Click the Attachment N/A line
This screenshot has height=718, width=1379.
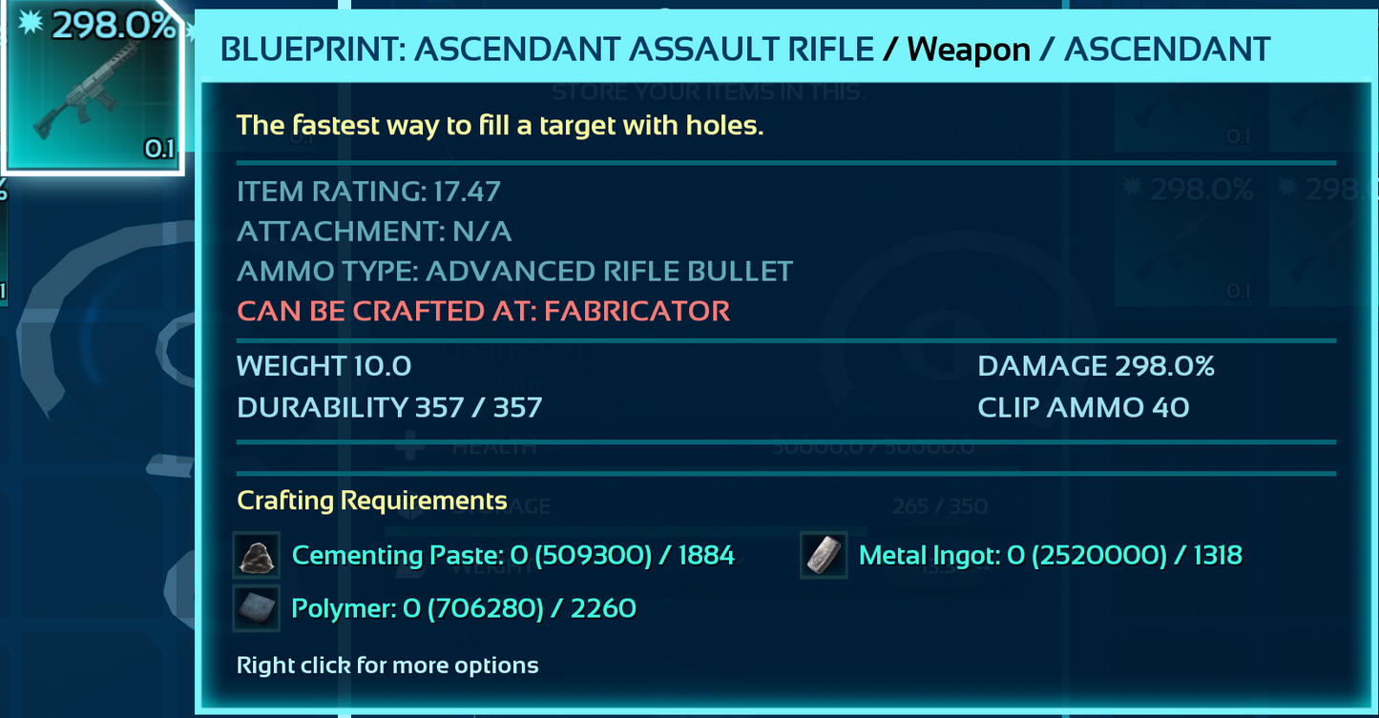(374, 232)
